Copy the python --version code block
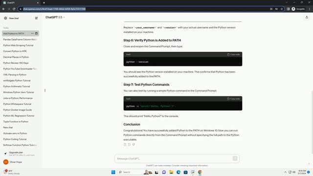The width and height of the screenshot is (313, 176). click(x=233, y=54)
